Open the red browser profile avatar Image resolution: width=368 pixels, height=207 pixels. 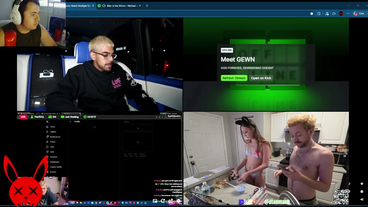(x=341, y=14)
